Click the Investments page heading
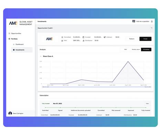Image resolution: width=163 pixels, height=131 pixels. 42,21
